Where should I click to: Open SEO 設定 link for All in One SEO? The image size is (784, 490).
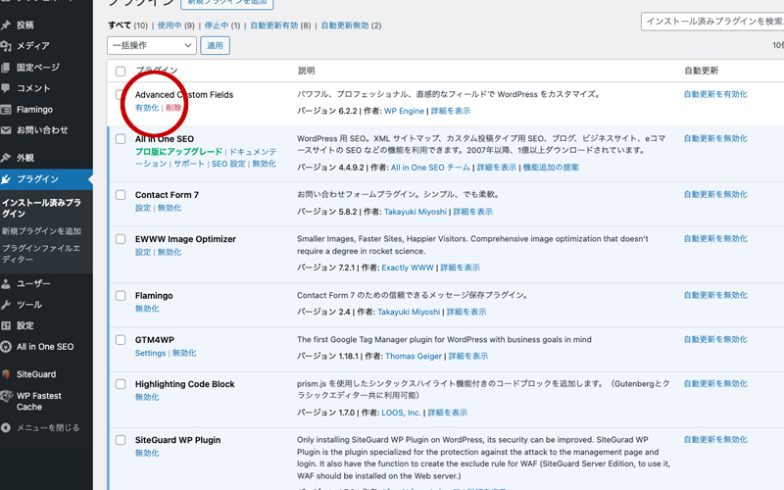pyautogui.click(x=228, y=164)
